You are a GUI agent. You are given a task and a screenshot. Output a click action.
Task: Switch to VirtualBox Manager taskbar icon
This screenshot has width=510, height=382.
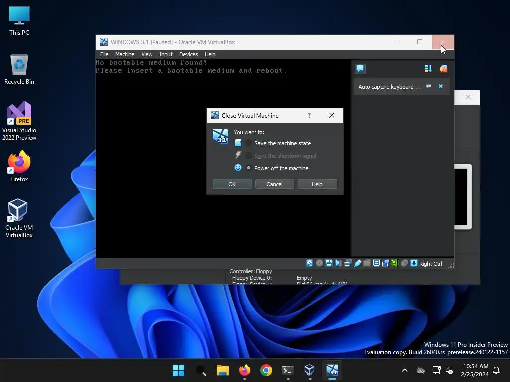click(310, 370)
